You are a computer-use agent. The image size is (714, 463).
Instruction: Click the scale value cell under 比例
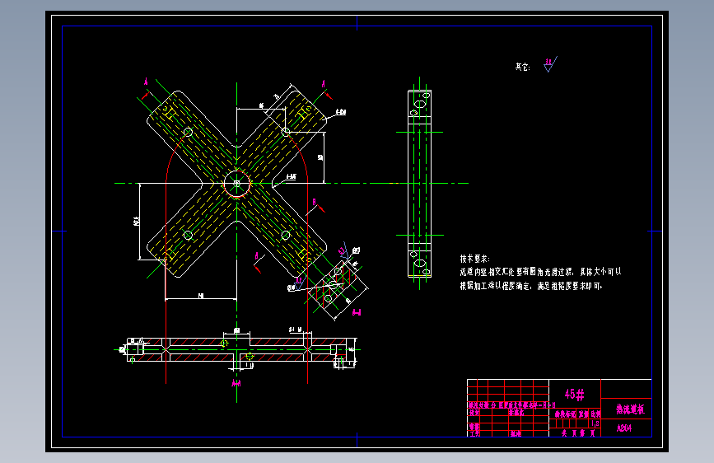point(595,423)
